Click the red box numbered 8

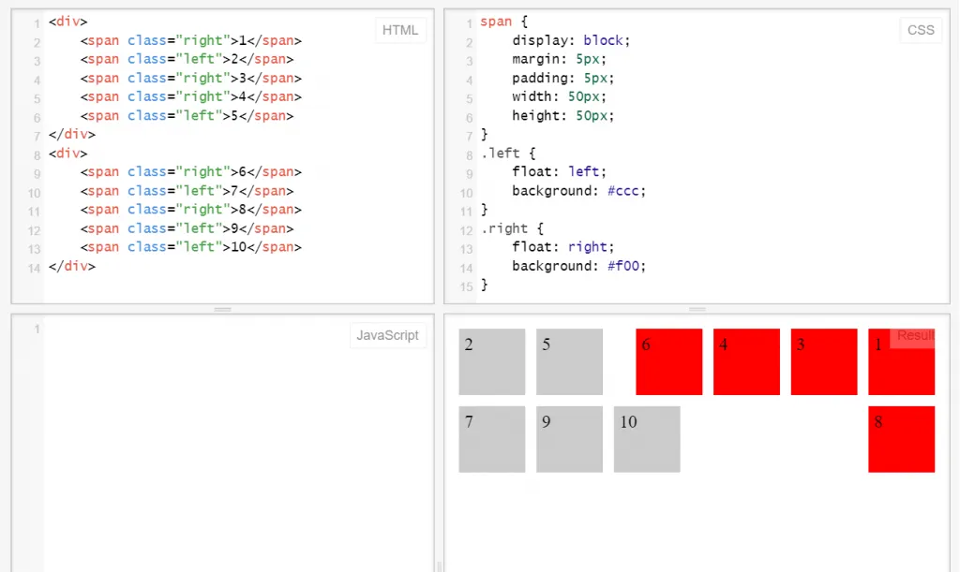[901, 439]
